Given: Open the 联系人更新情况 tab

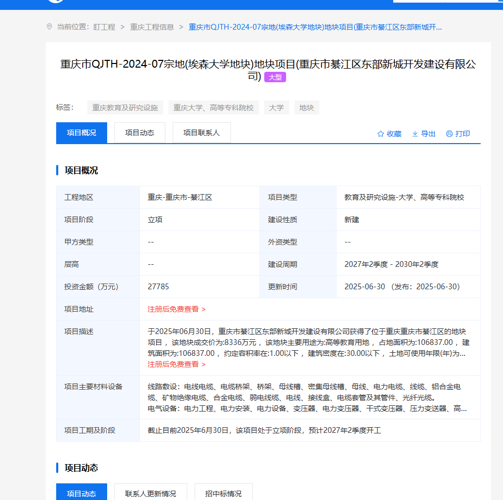Looking at the screenshot, I should point(150,493).
